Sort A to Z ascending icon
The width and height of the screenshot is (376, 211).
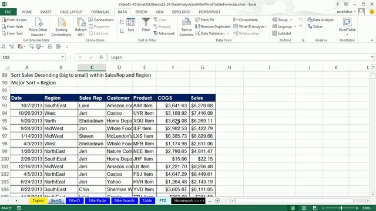click(122, 22)
